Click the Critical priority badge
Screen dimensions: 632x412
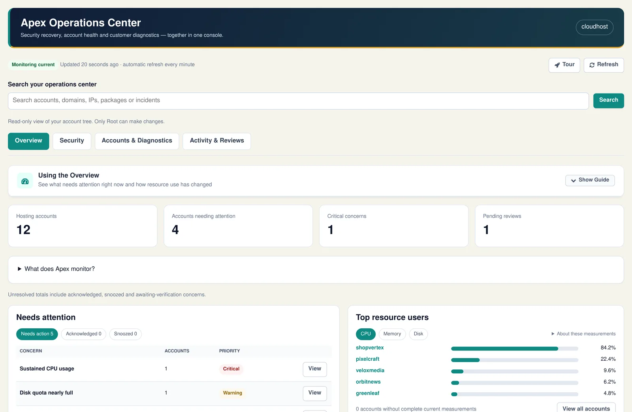231,369
